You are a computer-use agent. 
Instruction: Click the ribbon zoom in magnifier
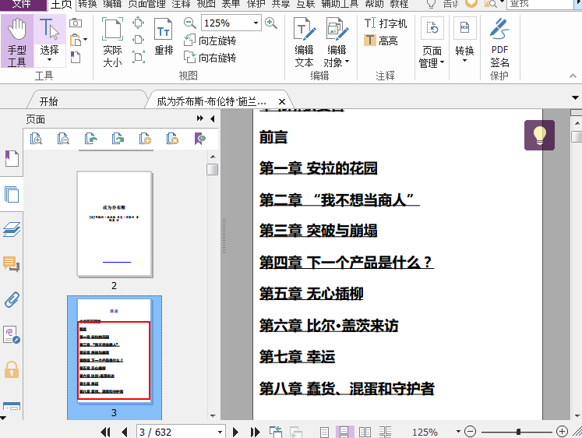(x=271, y=23)
